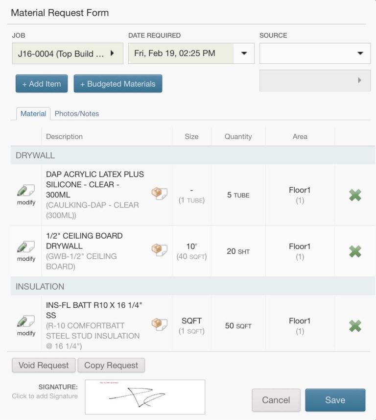Expand the DATE REQUIRED picker
376x420 pixels.
tap(243, 54)
